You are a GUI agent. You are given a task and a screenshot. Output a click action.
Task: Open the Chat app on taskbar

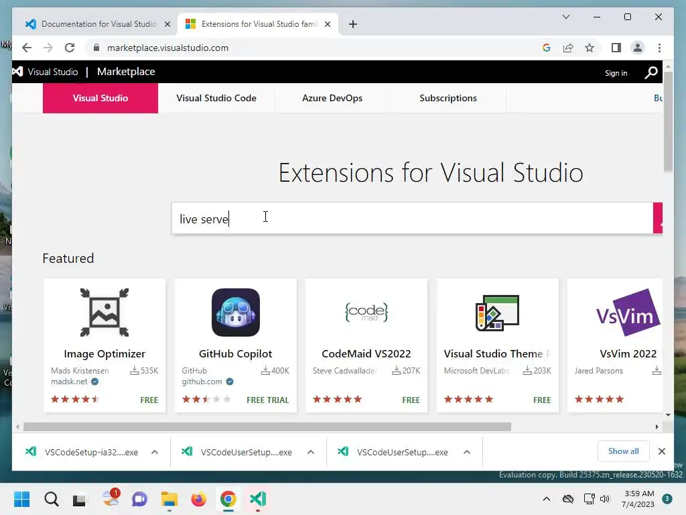(x=139, y=499)
